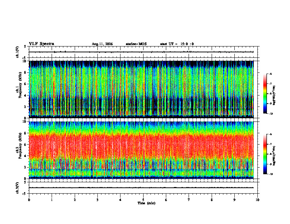Image resolution: width=290 pixels, height=224 pixels.
Task: Click the 0 minute tick label
Action: tap(29, 200)
